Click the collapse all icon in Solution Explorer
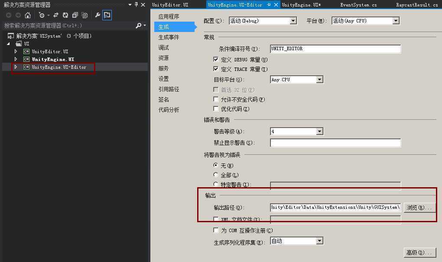The width and height of the screenshot is (442, 262). coord(75,15)
